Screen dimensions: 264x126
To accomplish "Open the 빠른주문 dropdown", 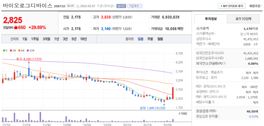I will [256, 6].
